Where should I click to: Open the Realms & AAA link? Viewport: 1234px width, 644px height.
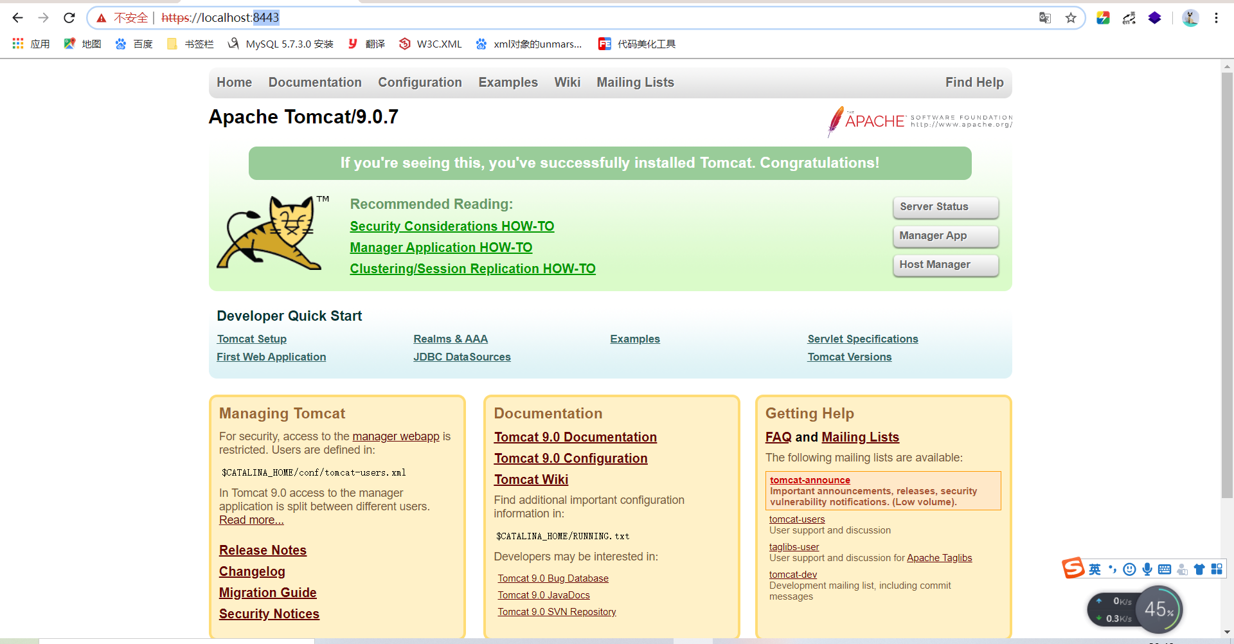[x=451, y=339]
